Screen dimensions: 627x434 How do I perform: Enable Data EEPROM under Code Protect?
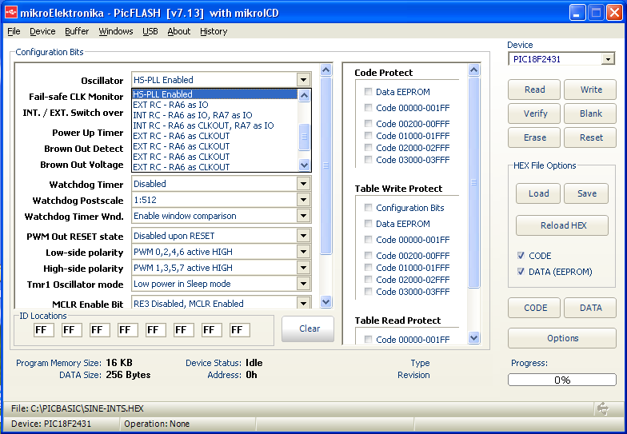click(369, 92)
